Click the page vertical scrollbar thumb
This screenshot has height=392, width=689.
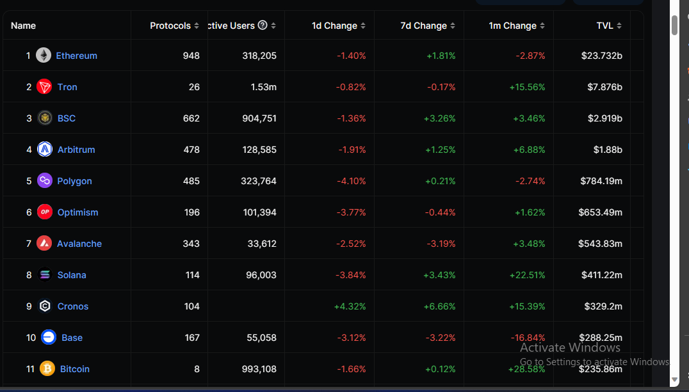674,25
